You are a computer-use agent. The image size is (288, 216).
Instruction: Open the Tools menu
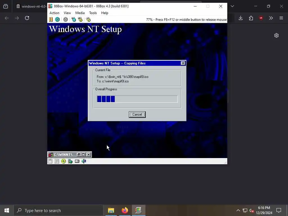tap(93, 13)
